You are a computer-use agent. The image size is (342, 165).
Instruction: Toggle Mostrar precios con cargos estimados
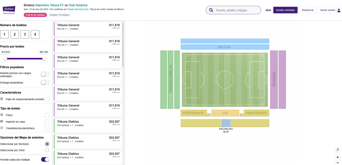[45, 74]
